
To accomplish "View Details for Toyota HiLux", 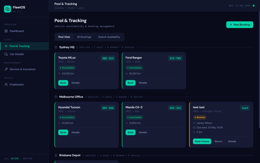I will pyautogui.click(x=75, y=83).
